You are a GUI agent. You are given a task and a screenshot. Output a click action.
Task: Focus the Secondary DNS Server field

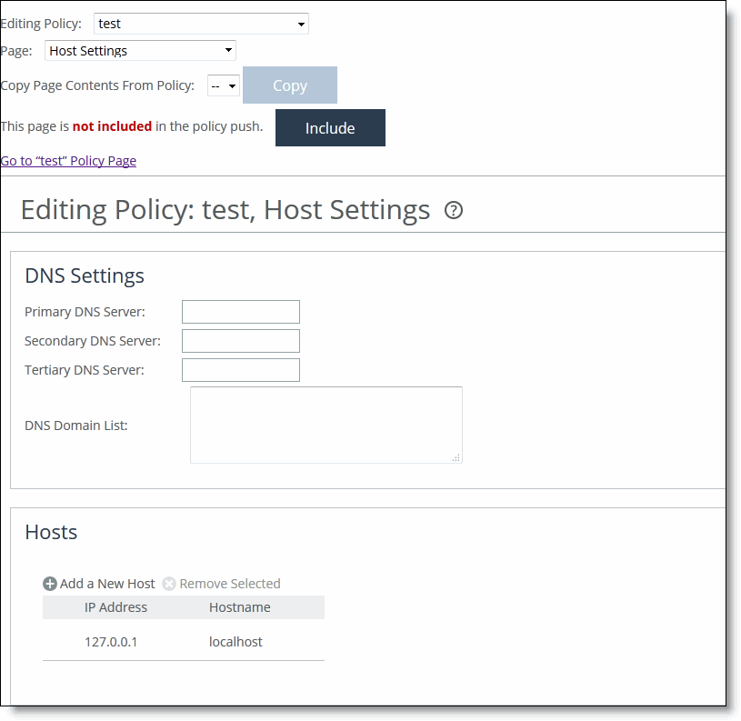point(241,341)
